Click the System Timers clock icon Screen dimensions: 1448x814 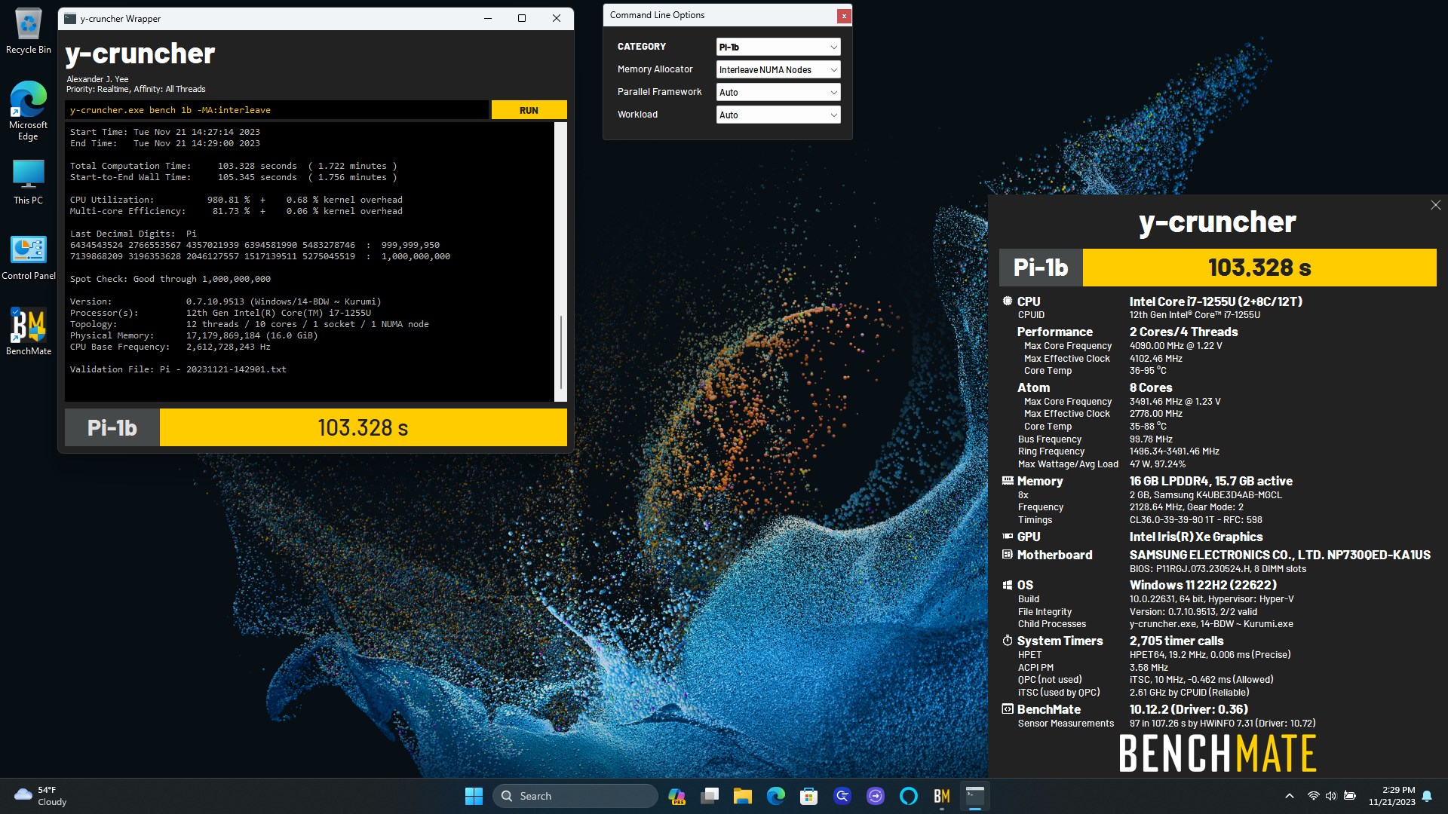coord(1008,640)
